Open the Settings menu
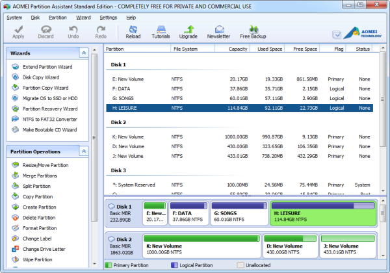The width and height of the screenshot is (390, 273). click(x=109, y=18)
